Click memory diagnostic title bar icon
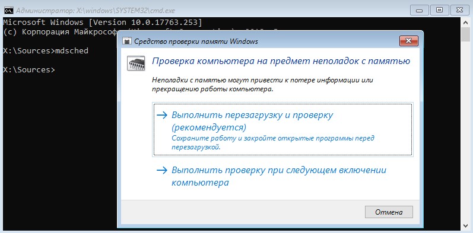473x233 pixels. [x=127, y=41]
